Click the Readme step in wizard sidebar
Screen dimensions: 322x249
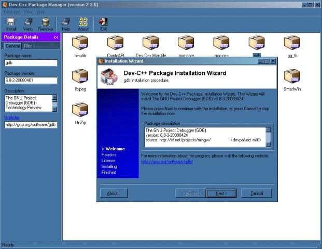pyautogui.click(x=109, y=155)
